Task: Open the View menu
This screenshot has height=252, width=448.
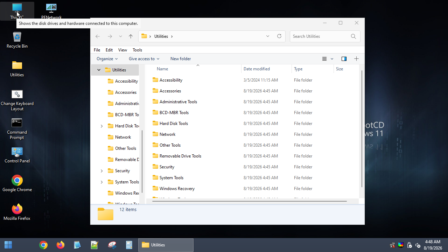Action: pyautogui.click(x=122, y=50)
